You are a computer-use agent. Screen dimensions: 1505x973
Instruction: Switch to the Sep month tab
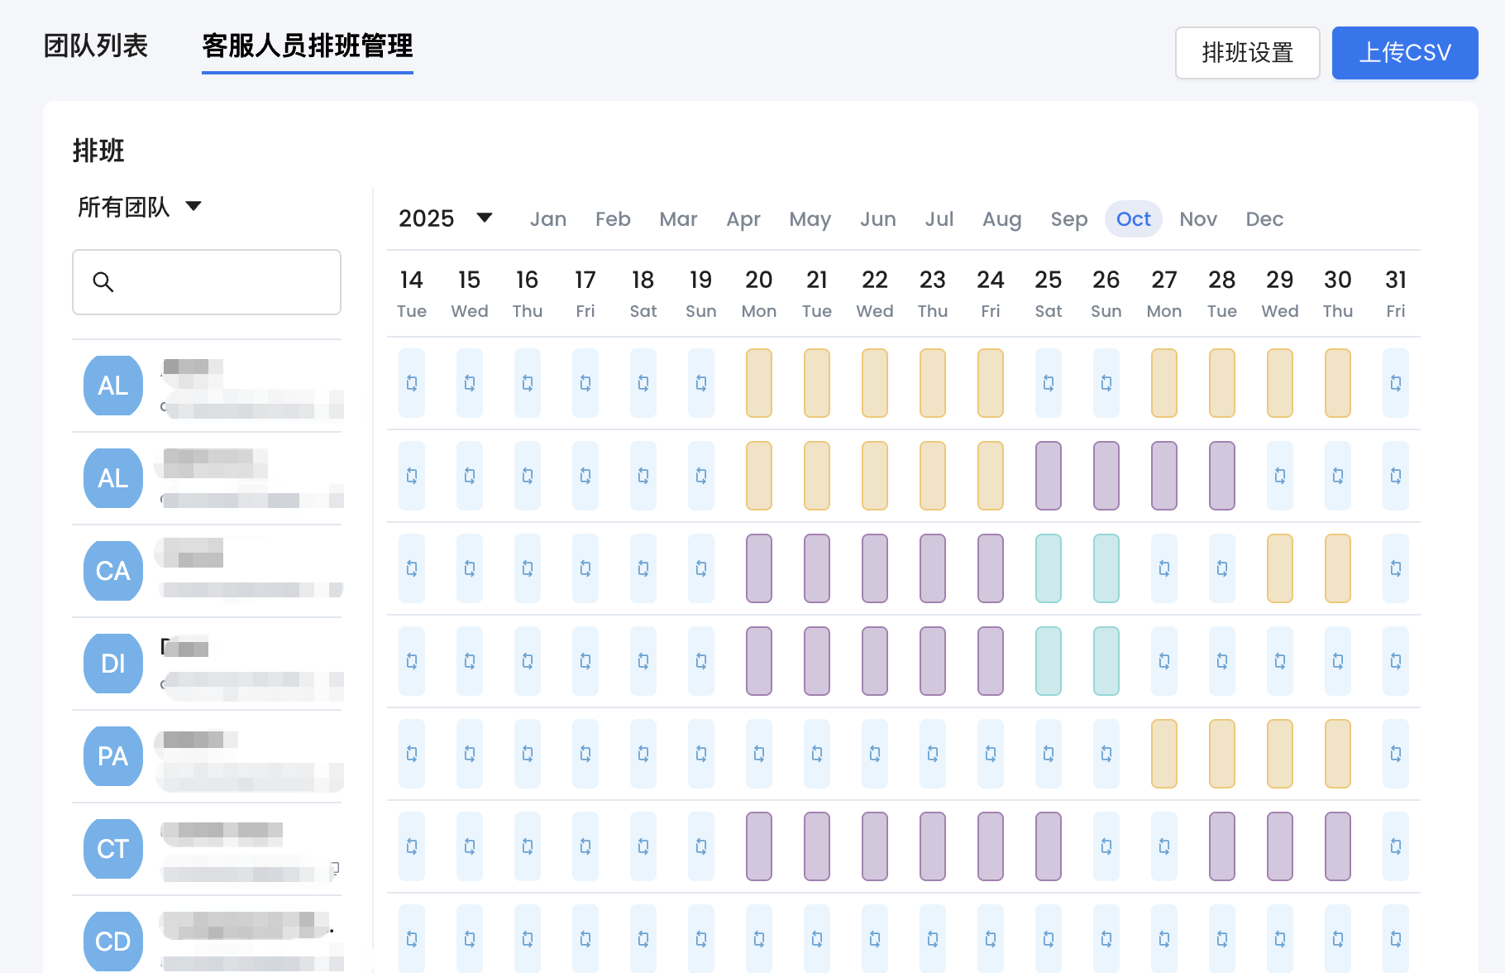click(x=1068, y=219)
